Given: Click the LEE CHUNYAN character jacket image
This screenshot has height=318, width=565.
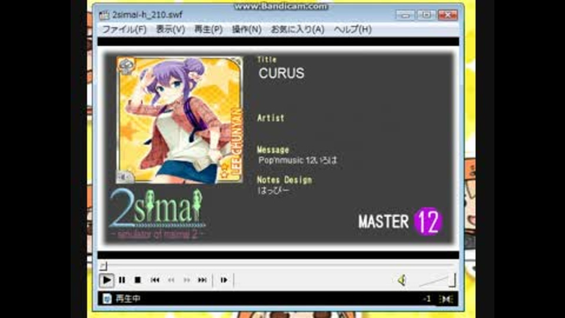Looking at the screenshot, I should (x=180, y=120).
